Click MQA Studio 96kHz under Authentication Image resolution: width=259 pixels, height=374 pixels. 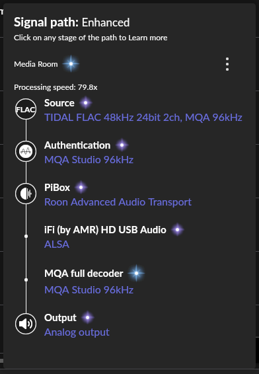[89, 160]
